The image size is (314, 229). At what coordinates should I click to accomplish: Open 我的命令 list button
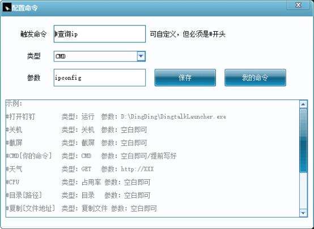click(255, 77)
